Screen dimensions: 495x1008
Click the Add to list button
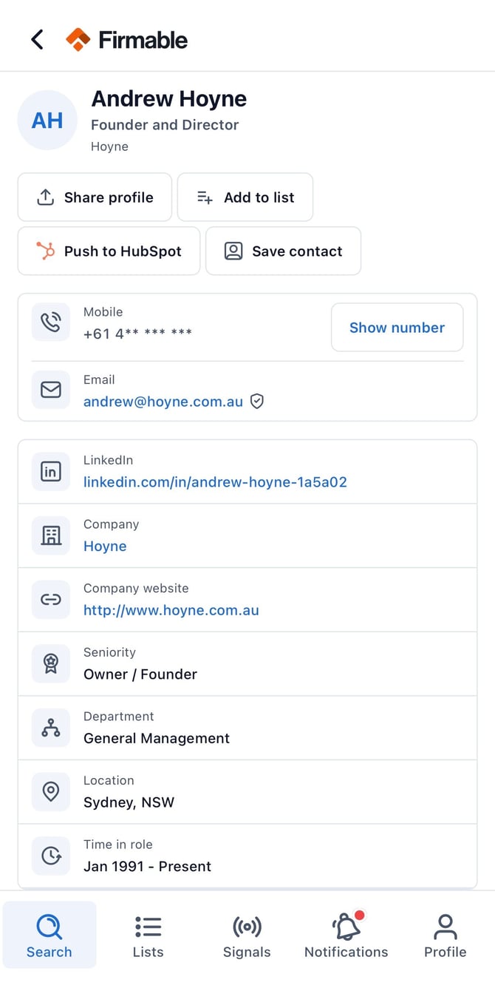[245, 197]
